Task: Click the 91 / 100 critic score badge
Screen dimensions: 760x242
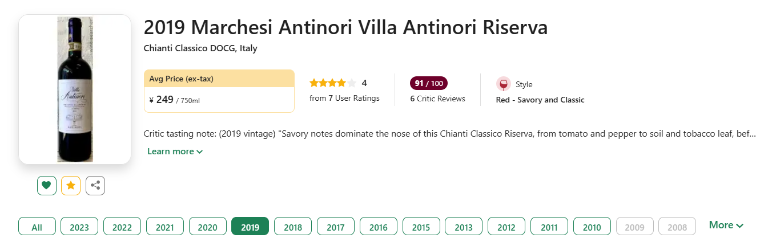Action: tap(428, 84)
